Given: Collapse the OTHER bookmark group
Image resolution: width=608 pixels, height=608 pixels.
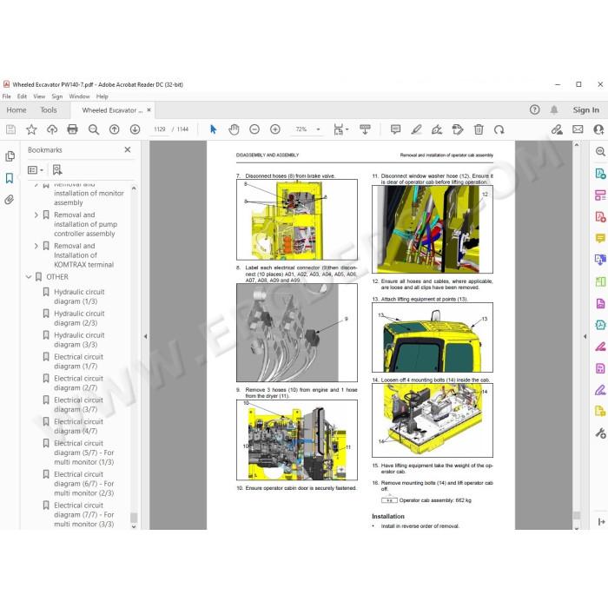Looking at the screenshot, I should pyautogui.click(x=29, y=277).
